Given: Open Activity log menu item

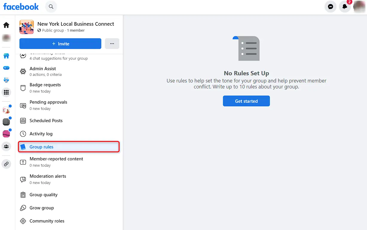Looking at the screenshot, I should pyautogui.click(x=69, y=134).
